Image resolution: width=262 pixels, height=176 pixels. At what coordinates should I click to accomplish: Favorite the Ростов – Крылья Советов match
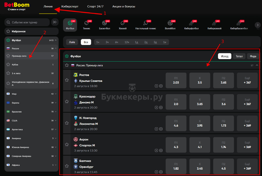[x=67, y=80]
